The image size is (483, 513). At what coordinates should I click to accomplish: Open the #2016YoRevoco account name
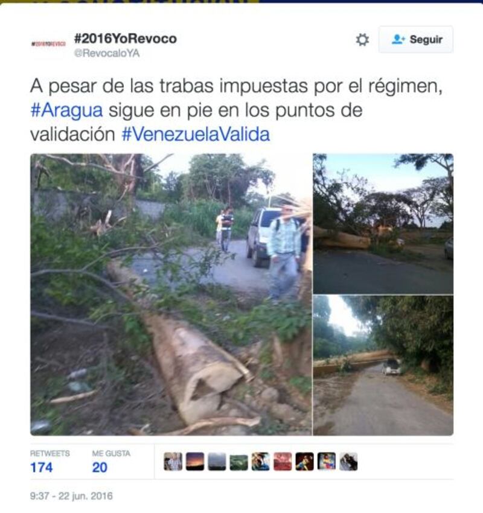coord(126,39)
